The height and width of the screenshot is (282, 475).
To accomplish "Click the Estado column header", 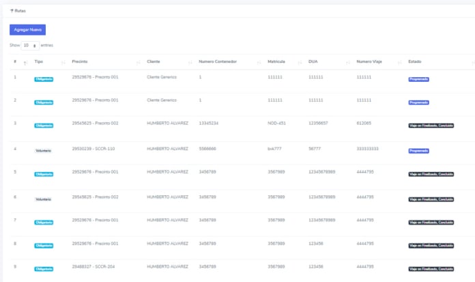I will 415,62.
